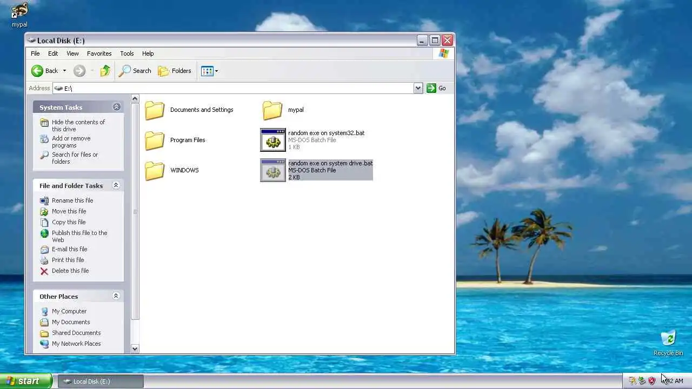Screen dimensions: 692x389
Task: Select random exe on system drive.bat icon
Action: pos(273,170)
